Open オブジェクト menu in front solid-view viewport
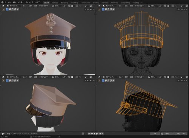The width and height of the screenshot is (189, 138). 43,6
